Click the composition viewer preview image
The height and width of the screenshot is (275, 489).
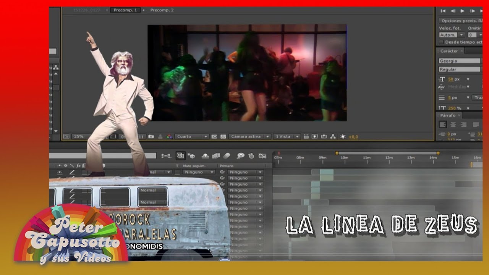[x=247, y=73]
